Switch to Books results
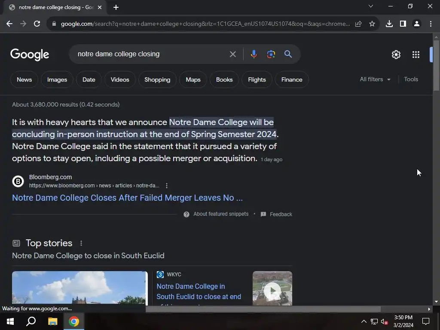Image resolution: width=440 pixels, height=330 pixels. (x=224, y=79)
